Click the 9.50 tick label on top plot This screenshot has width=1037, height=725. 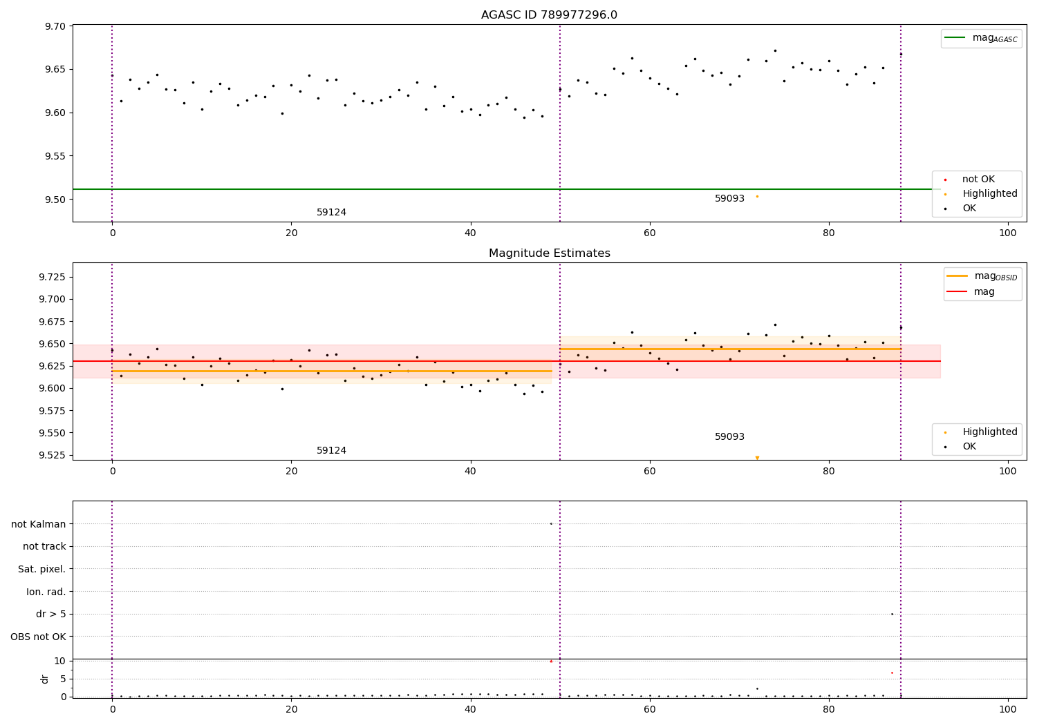(x=55, y=200)
